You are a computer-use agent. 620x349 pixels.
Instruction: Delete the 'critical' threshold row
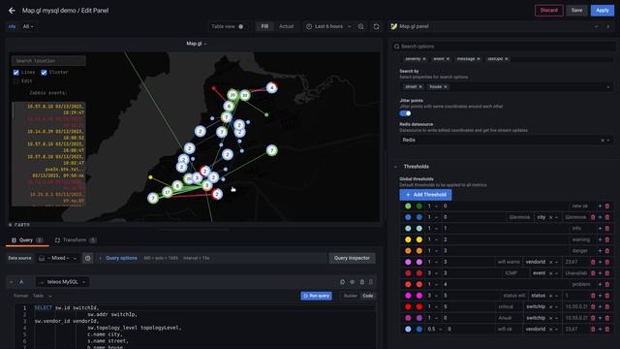click(x=607, y=306)
